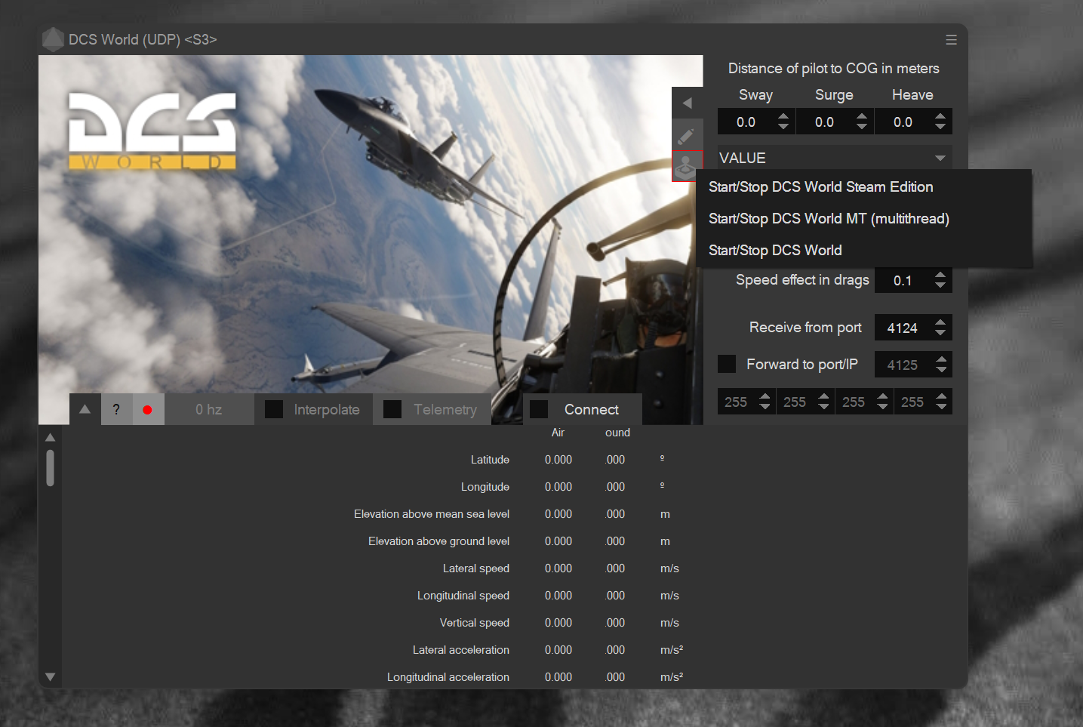This screenshot has width=1083, height=727.
Task: Click the pencil edit icon
Action: click(686, 136)
